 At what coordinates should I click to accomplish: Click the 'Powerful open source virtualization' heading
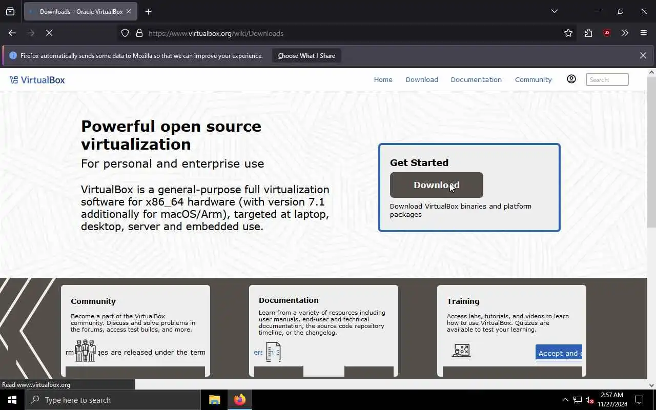click(x=171, y=135)
